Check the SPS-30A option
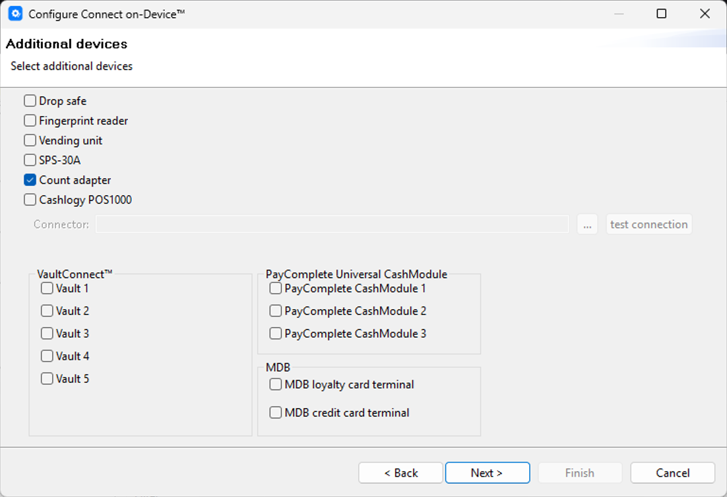 pyautogui.click(x=30, y=160)
